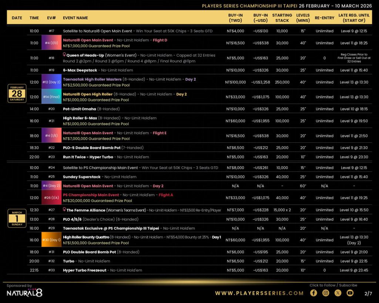Click the Natural8 sponsor logo

(24, 293)
